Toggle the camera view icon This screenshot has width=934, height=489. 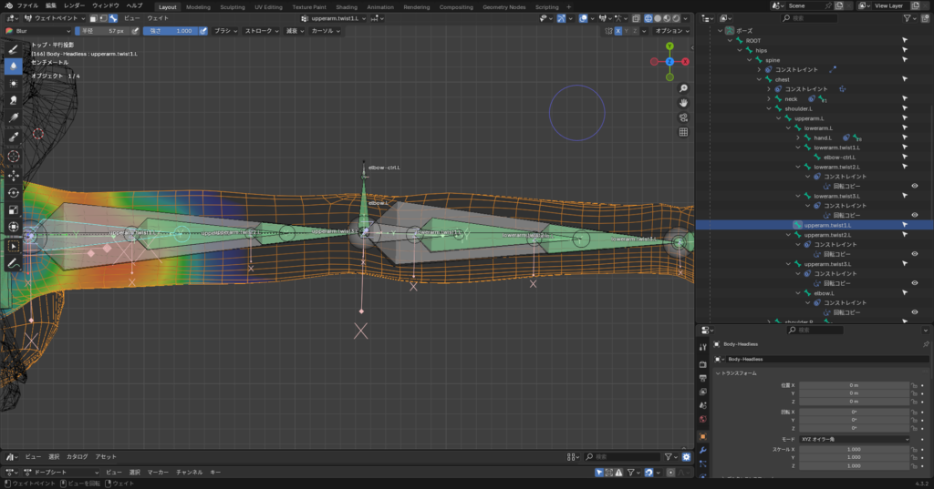pyautogui.click(x=683, y=117)
